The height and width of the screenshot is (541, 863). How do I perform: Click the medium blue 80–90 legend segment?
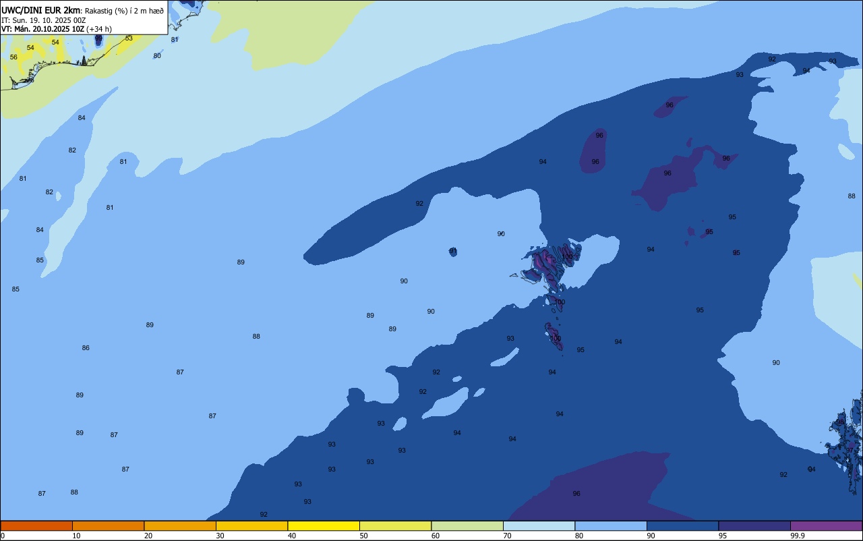point(611,525)
